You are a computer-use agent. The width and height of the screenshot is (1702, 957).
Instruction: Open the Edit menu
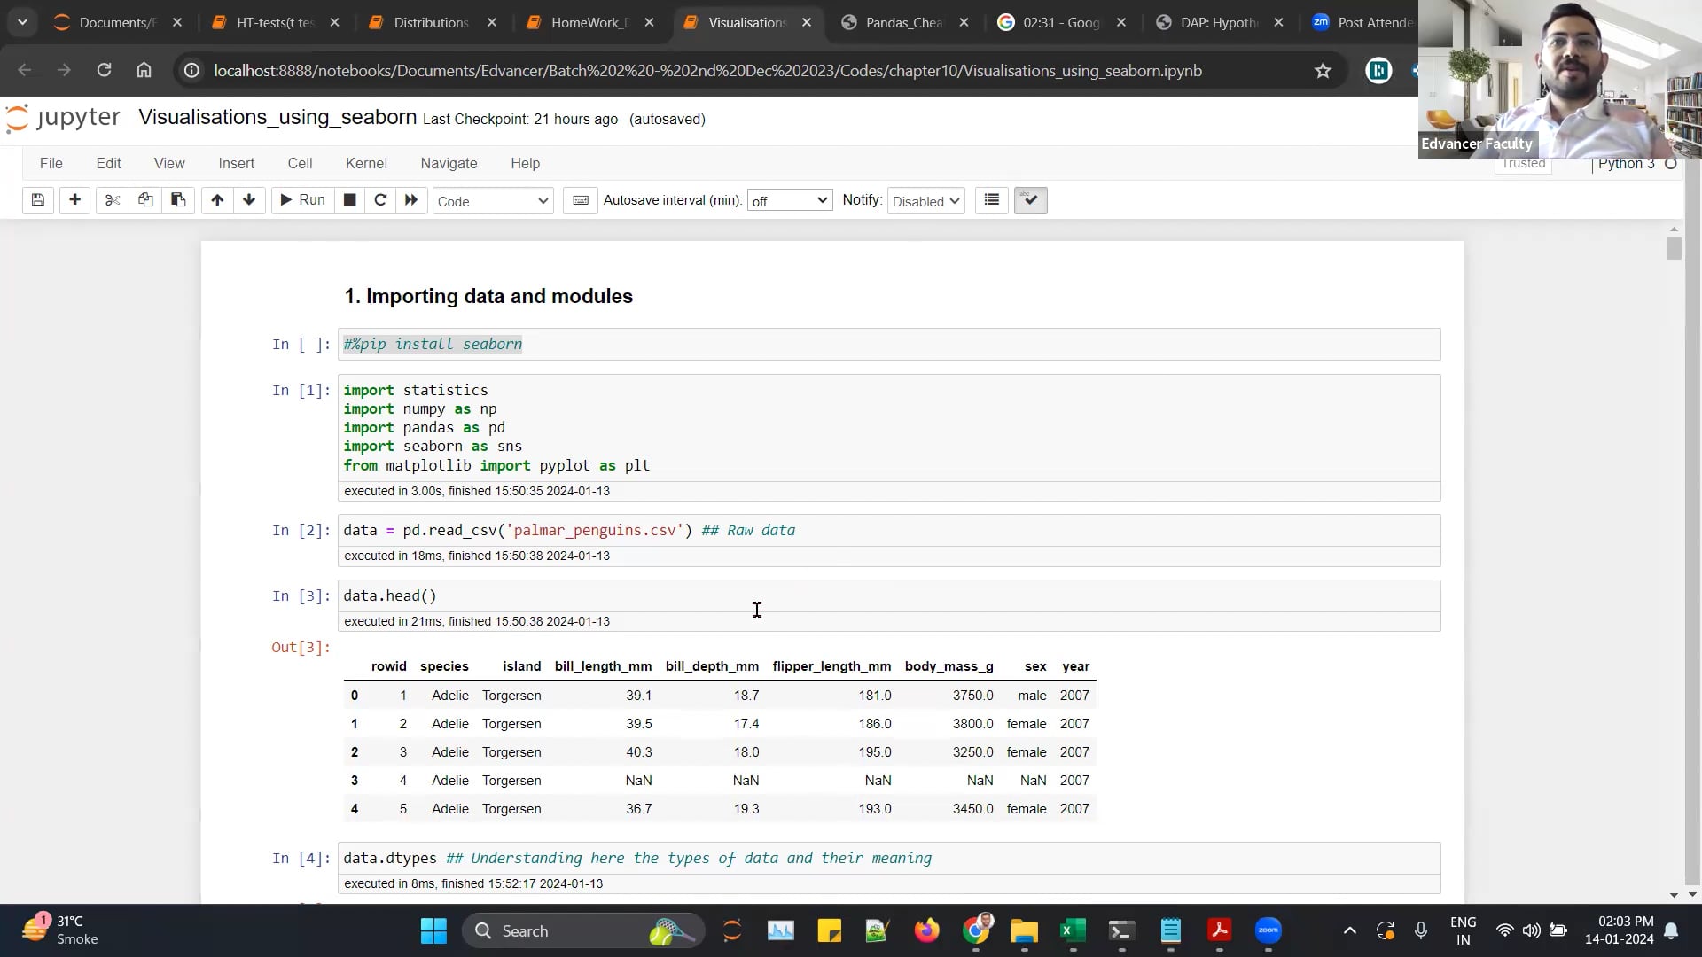pyautogui.click(x=109, y=163)
